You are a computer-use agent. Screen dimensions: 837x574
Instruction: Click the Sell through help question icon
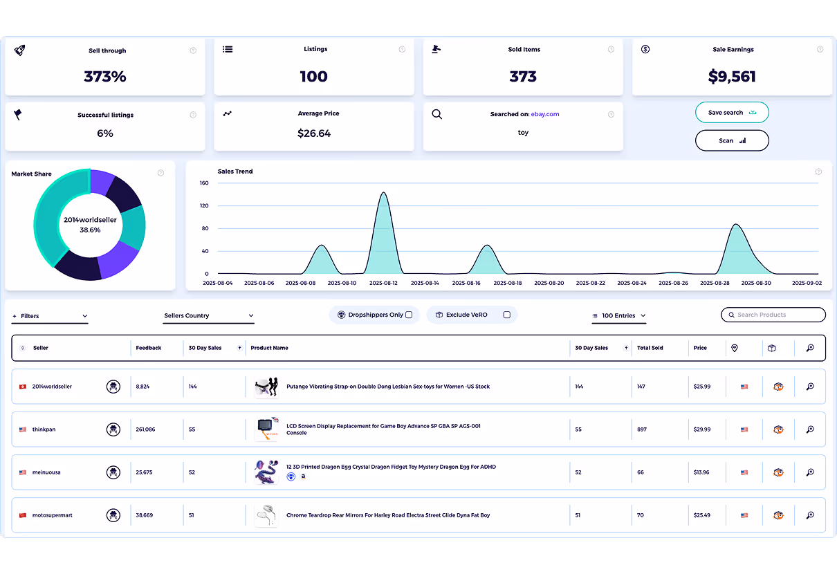click(x=193, y=50)
